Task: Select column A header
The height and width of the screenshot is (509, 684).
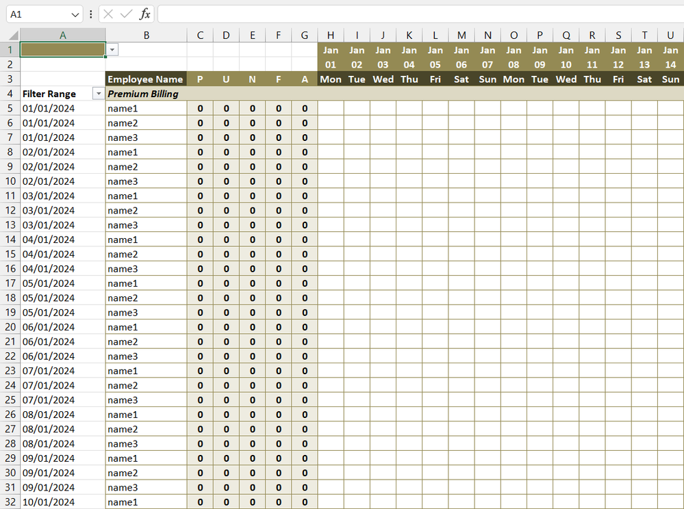Action: click(x=63, y=36)
